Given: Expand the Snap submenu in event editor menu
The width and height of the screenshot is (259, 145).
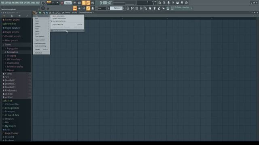Looking at the screenshot, I should click(41, 29).
